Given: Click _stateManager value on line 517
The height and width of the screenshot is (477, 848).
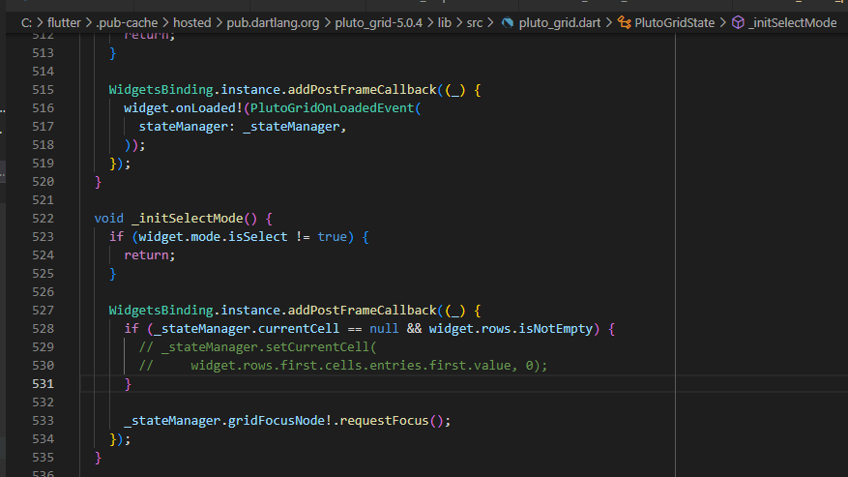Looking at the screenshot, I should tap(291, 126).
